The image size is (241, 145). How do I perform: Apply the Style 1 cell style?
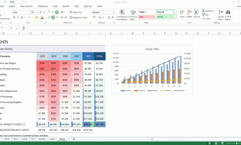click(147, 12)
